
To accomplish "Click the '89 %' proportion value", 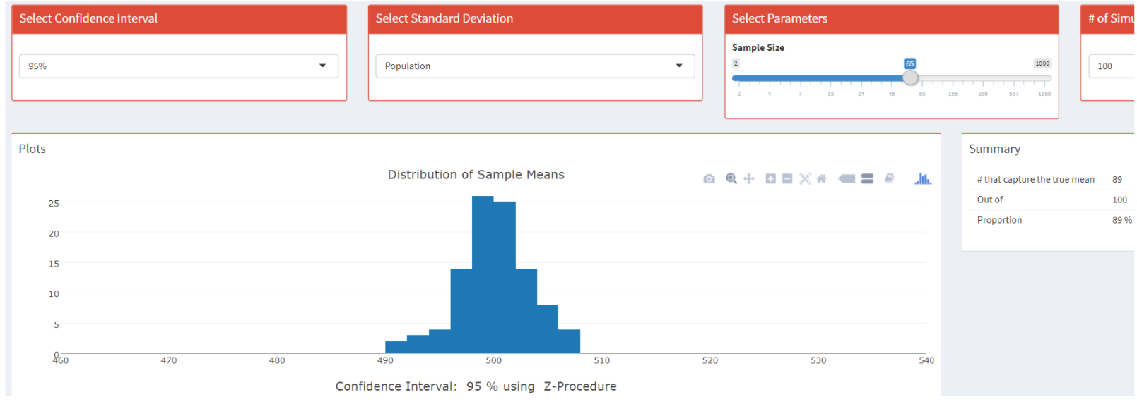I will 1122,220.
